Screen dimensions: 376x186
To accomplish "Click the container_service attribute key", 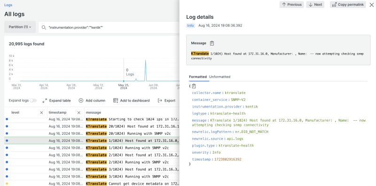I will pos(210,100).
